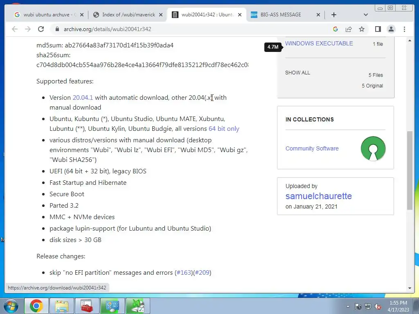Open the Community Software collection link
This screenshot has width=419, height=314.
(312, 148)
